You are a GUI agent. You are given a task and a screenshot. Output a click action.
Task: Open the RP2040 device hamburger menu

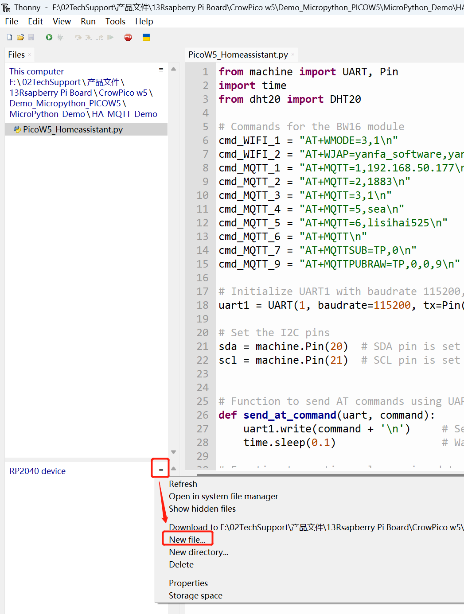click(x=161, y=469)
